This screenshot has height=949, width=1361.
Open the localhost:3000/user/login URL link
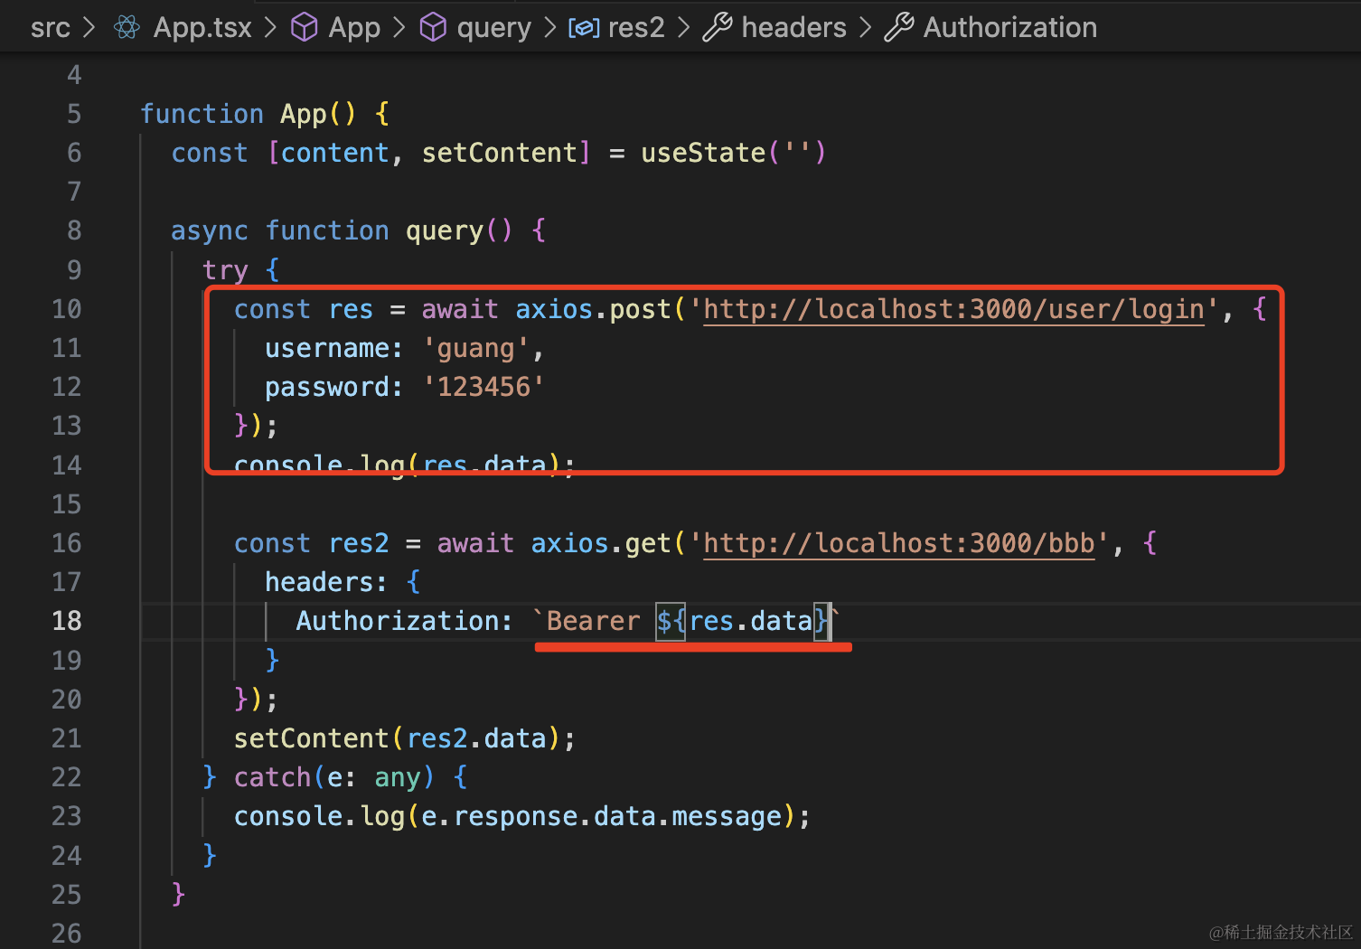[953, 310]
